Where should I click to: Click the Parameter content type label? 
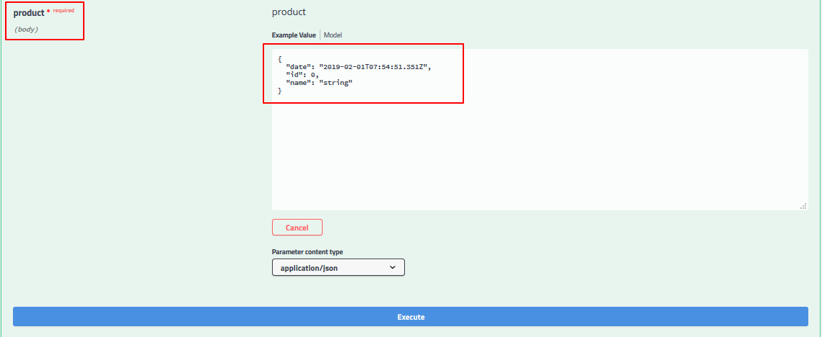point(307,252)
